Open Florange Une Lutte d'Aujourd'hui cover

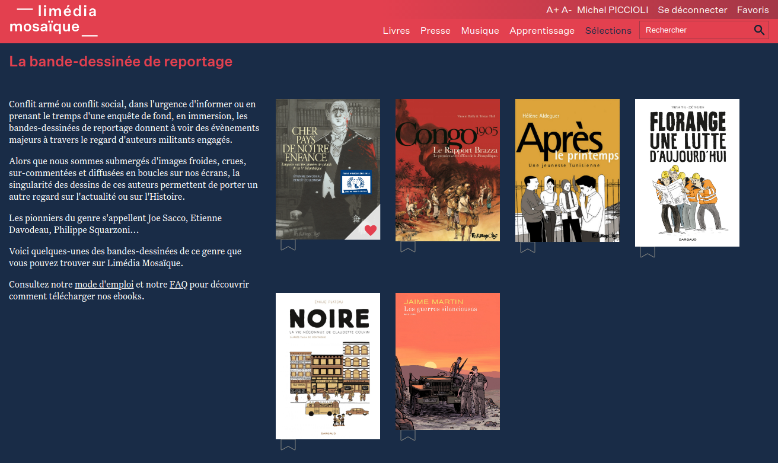point(687,173)
